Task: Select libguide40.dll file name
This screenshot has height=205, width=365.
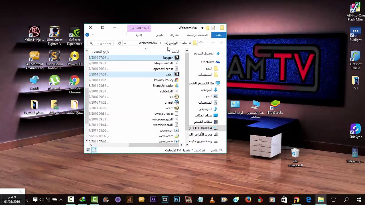Action: (164, 63)
